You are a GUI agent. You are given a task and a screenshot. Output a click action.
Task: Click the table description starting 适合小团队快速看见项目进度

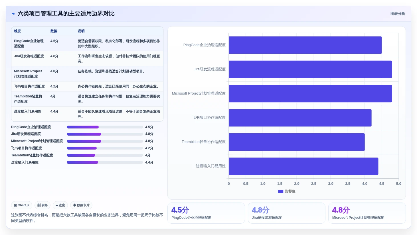coord(119,114)
